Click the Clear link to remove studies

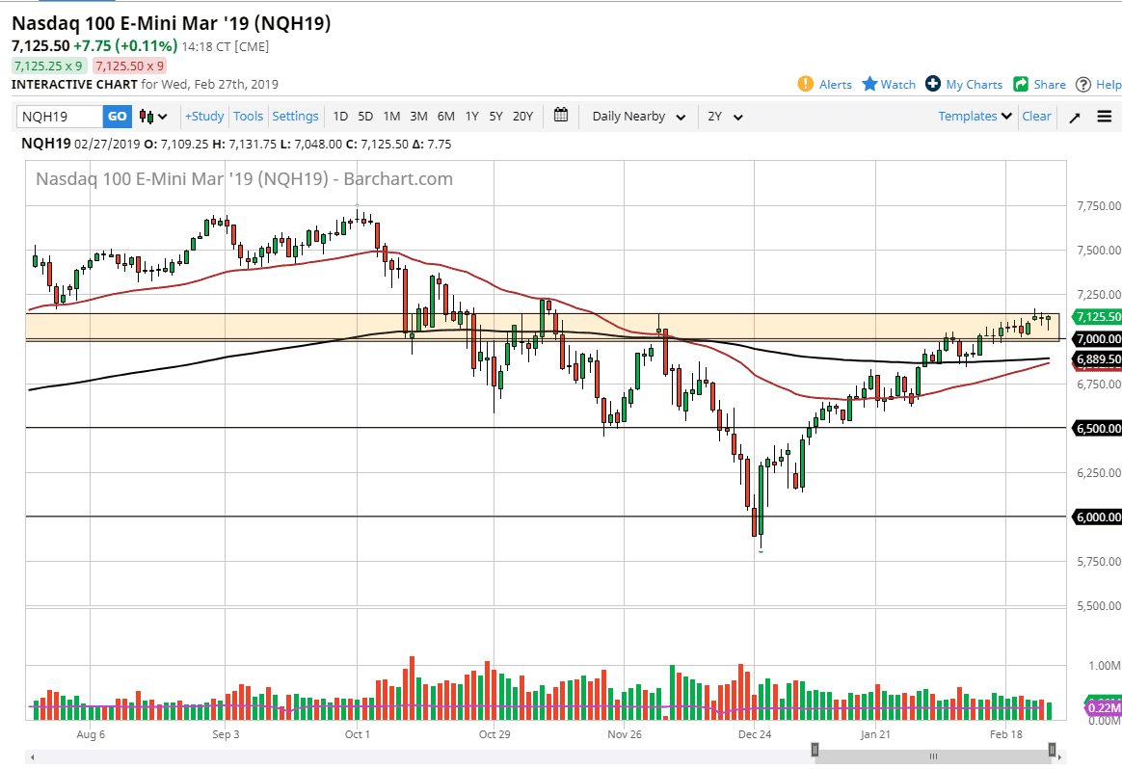click(1036, 116)
